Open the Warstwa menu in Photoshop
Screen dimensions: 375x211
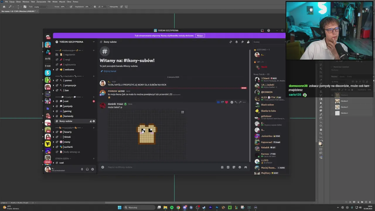(x=26, y=1)
